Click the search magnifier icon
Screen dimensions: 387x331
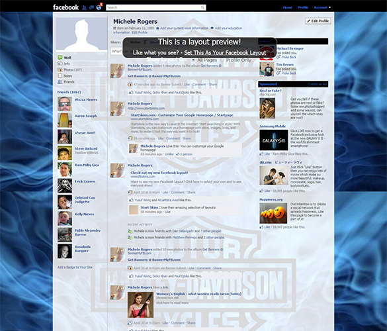pyautogui.click(x=202, y=7)
